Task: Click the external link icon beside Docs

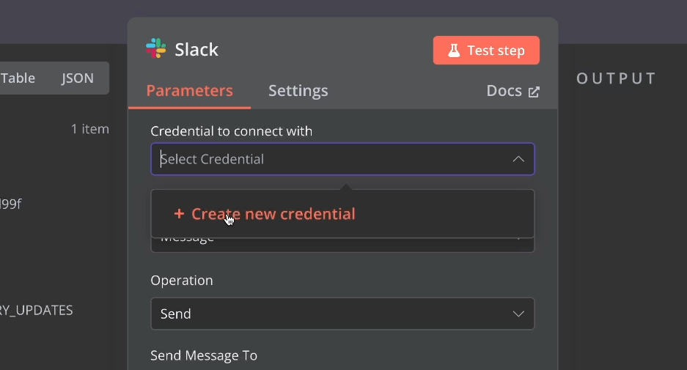Action: [534, 92]
